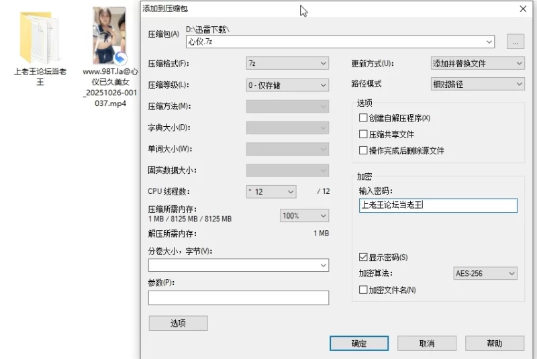
Task: Expand the 压缩等级 仅存储 dropdown
Action: pyautogui.click(x=287, y=85)
